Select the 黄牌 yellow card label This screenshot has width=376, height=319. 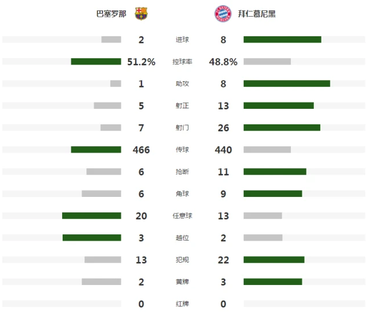pos(182,282)
